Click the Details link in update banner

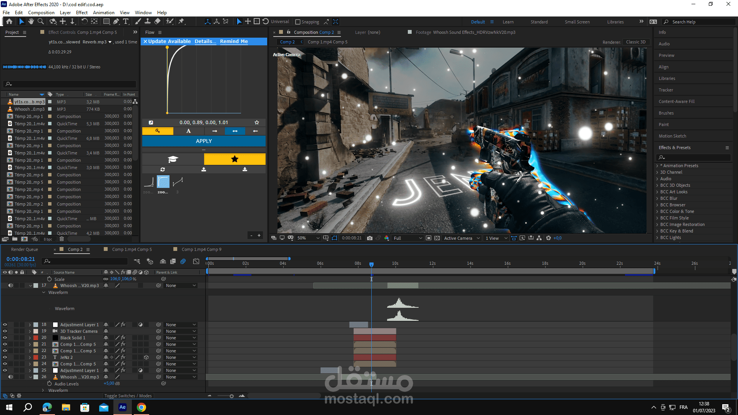coord(205,41)
